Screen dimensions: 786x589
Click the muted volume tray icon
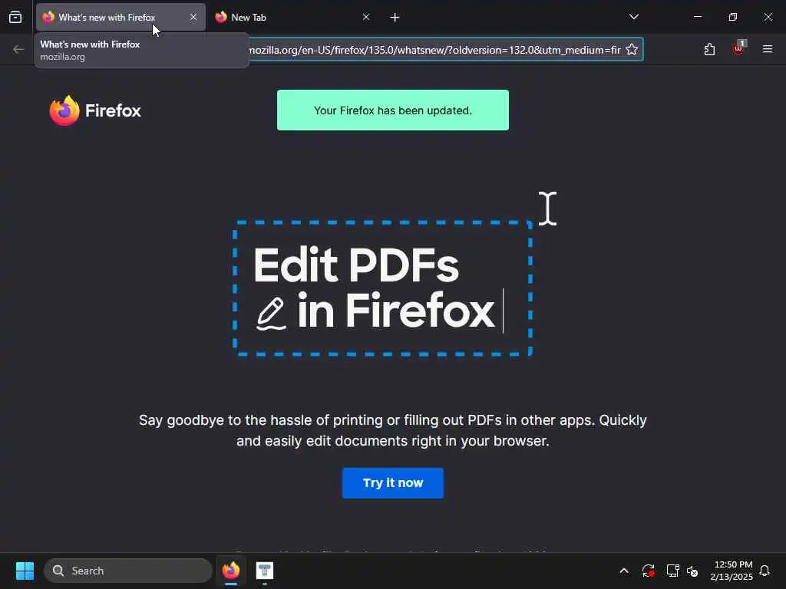[x=693, y=571]
